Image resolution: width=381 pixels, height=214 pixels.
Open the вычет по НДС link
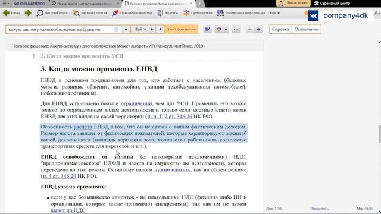pyautogui.click(x=68, y=210)
